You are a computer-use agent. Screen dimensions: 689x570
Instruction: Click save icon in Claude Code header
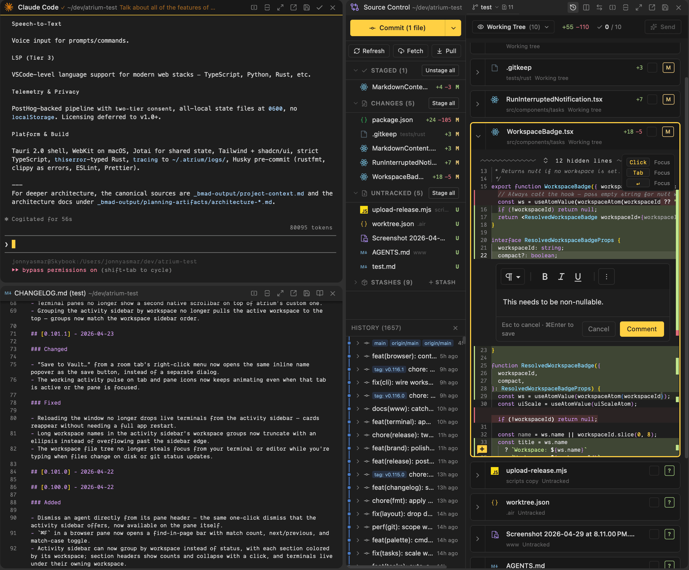coord(306,7)
